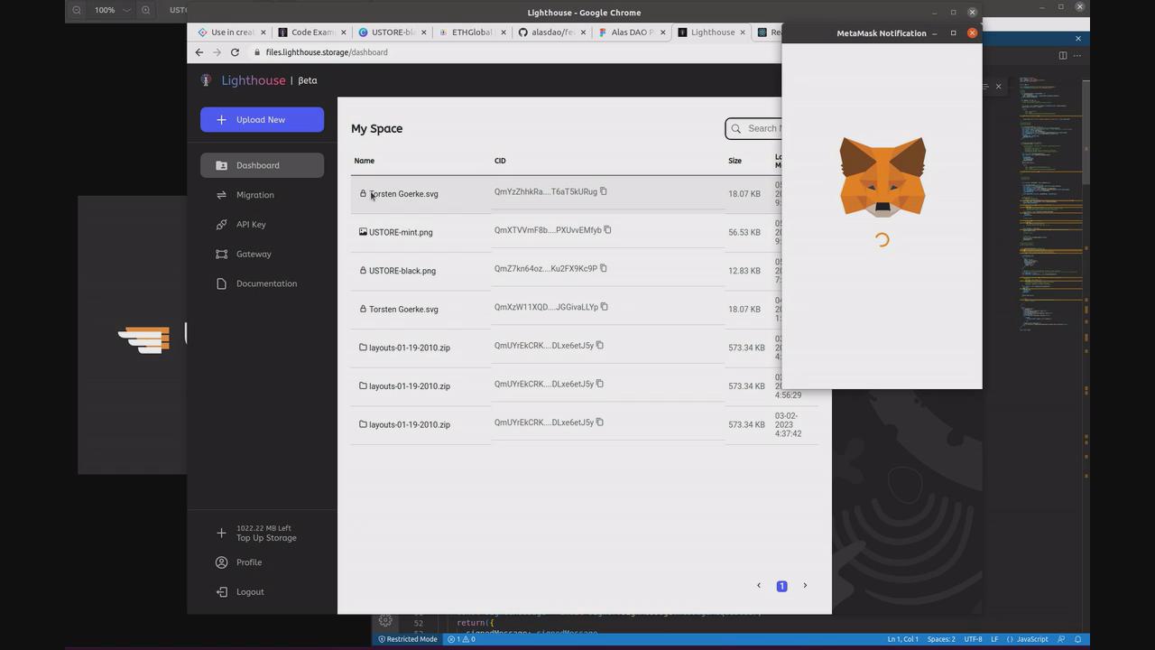Click the Chrome back arrow

coord(199,52)
